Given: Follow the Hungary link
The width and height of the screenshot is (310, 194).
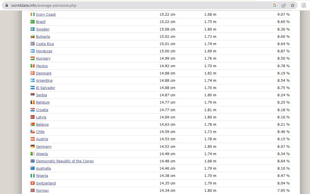Looking at the screenshot, I should [43, 58].
